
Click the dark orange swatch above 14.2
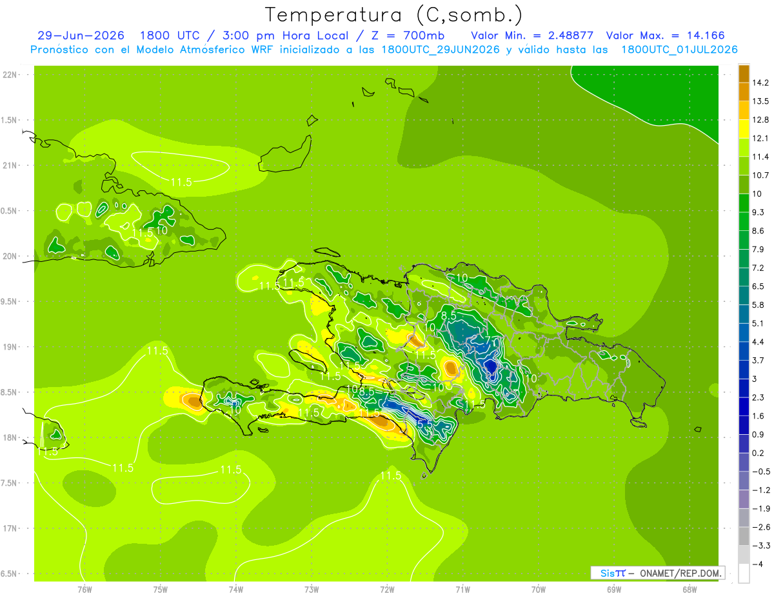pyautogui.click(x=744, y=74)
